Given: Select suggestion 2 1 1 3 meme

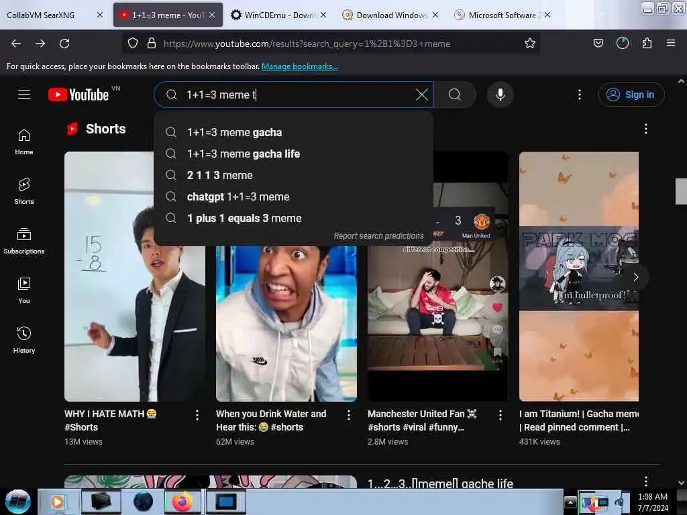Looking at the screenshot, I should [x=293, y=175].
